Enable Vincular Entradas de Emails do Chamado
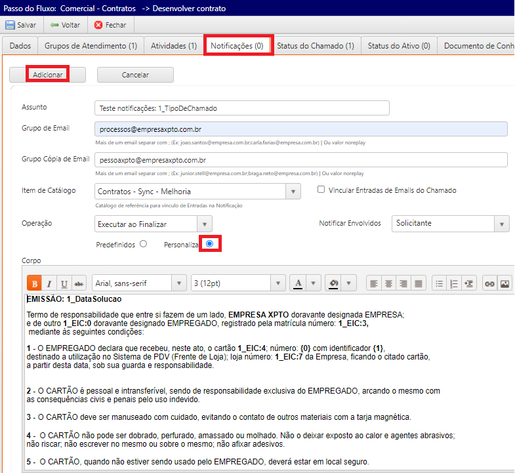 click(x=321, y=190)
